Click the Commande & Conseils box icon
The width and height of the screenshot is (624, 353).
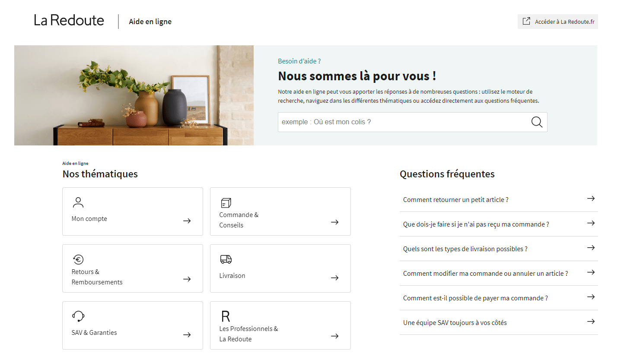point(226,203)
